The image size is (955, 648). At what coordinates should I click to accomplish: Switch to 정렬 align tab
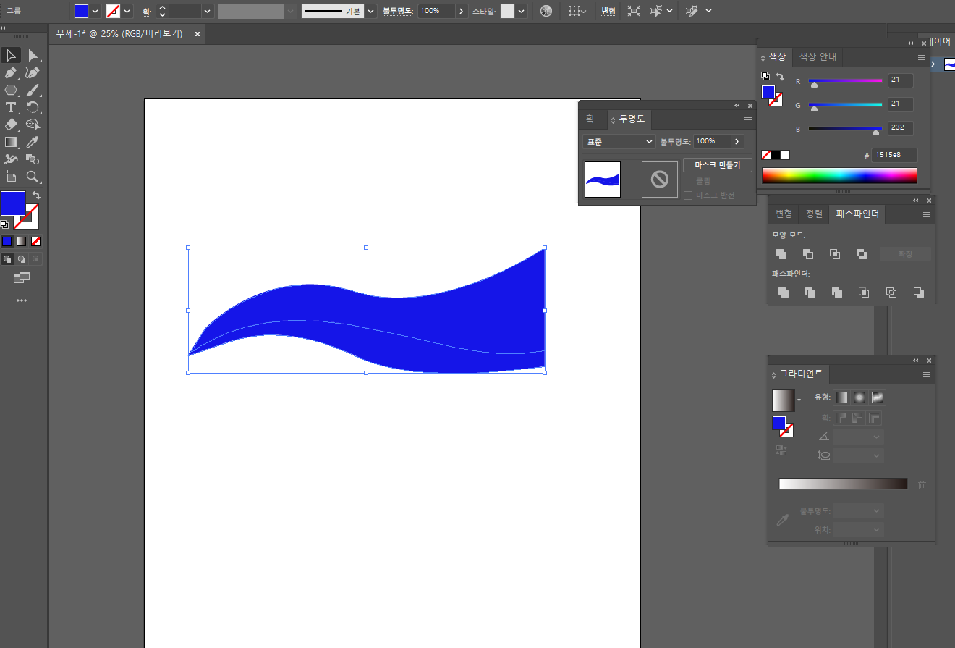pyautogui.click(x=814, y=214)
